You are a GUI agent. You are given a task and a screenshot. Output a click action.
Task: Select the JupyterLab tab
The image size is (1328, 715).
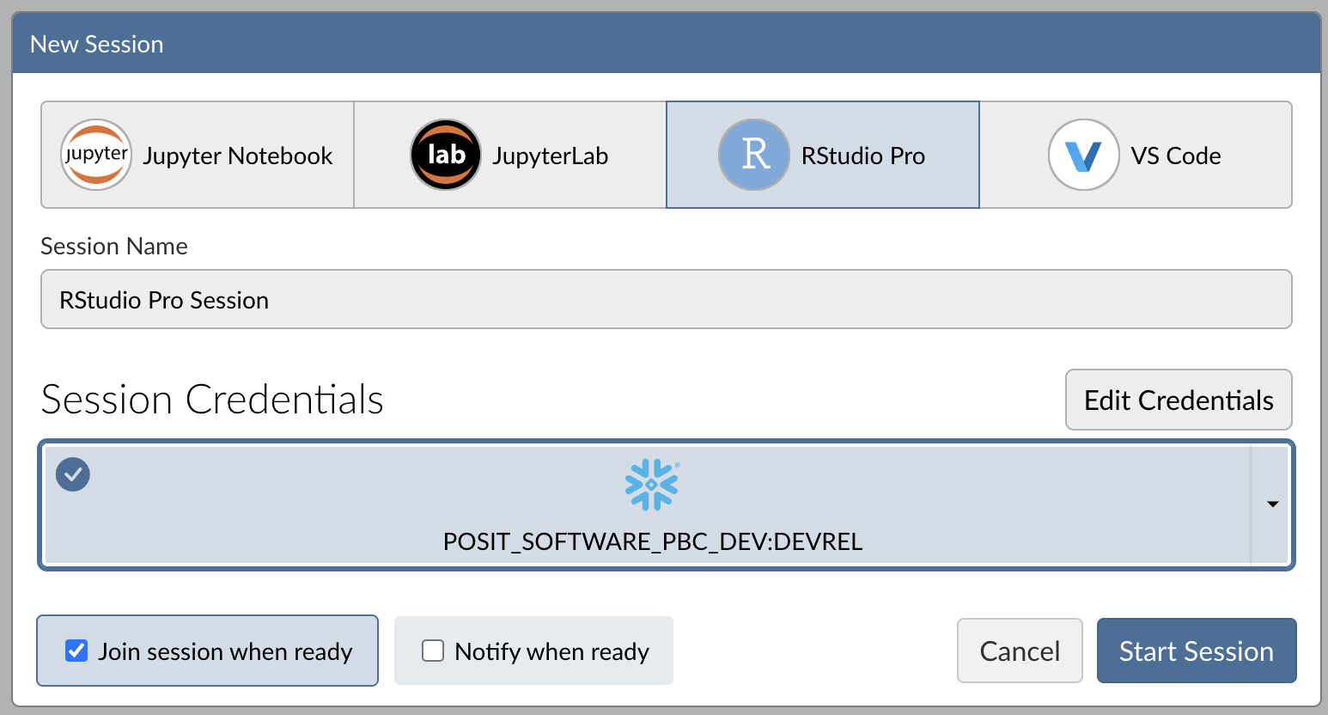click(x=509, y=155)
